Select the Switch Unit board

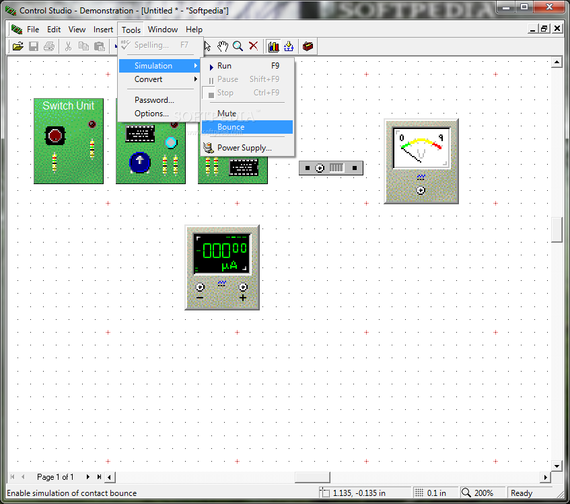tap(69, 141)
